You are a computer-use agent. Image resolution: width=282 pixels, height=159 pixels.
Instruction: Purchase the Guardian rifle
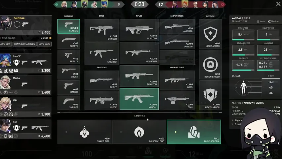pos(139,53)
